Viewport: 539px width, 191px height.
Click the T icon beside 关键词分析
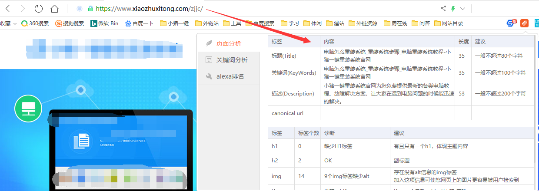click(x=209, y=60)
